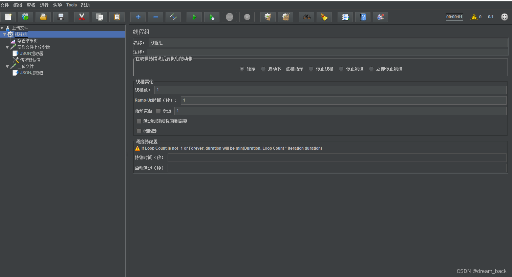Click the Shutdown test icon
This screenshot has height=277, width=512.
[247, 17]
